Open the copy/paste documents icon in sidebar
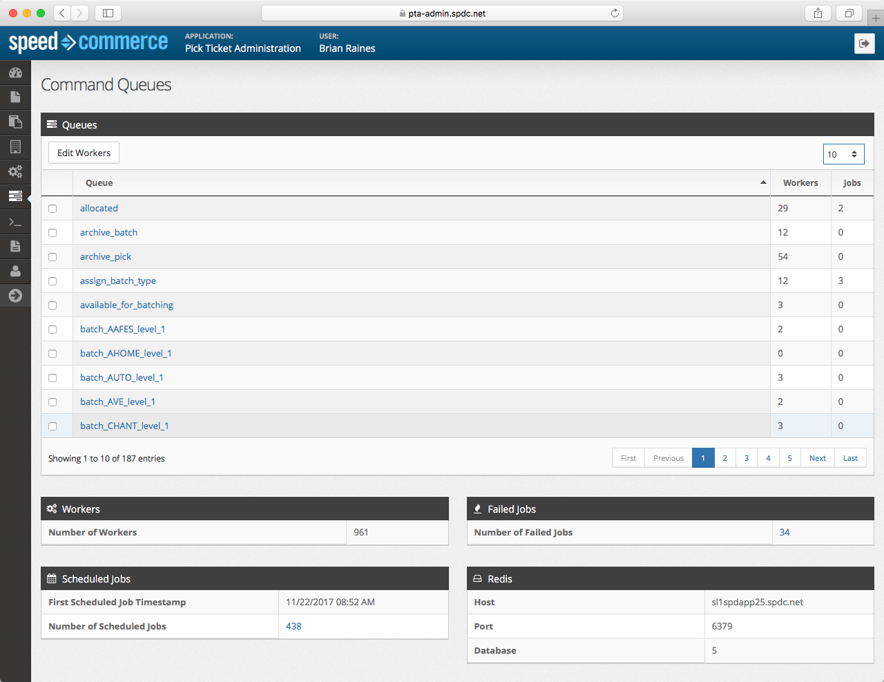The image size is (884, 682). 15,122
